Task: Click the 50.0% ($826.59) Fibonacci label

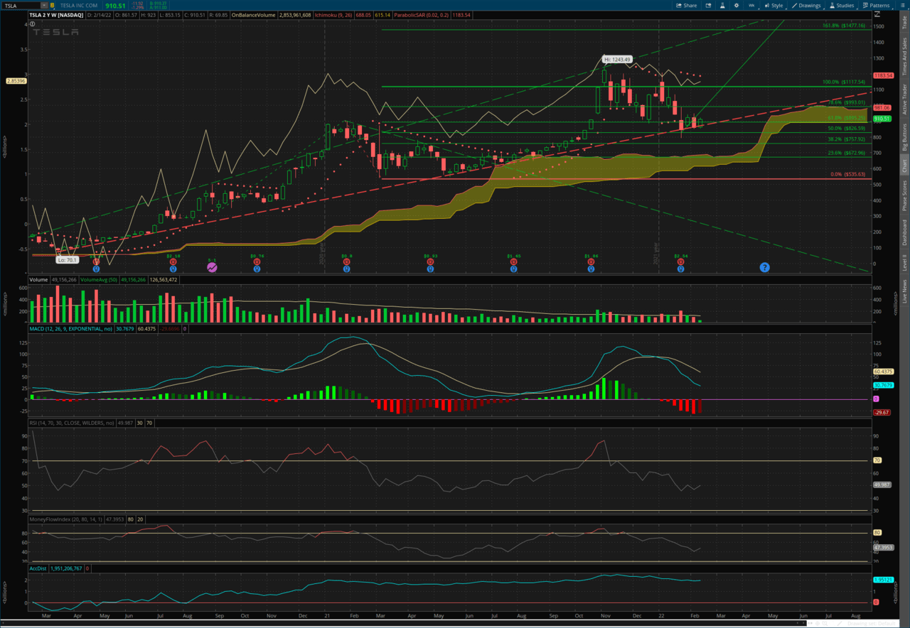Action: click(846, 129)
